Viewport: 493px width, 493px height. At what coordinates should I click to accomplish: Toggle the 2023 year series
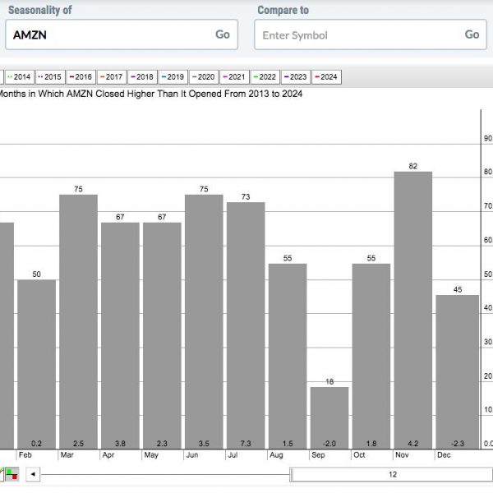click(x=296, y=77)
